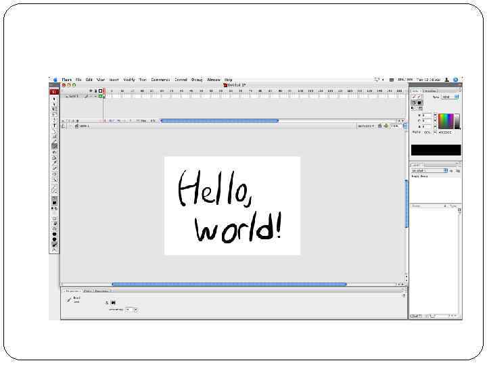Open the Edit menu
Image resolution: width=487 pixels, height=365 pixels.
[89, 80]
